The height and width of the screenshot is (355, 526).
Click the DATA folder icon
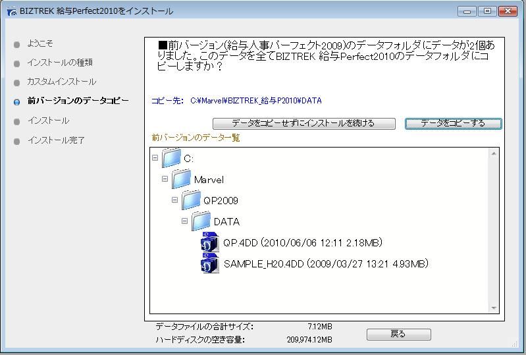201,221
